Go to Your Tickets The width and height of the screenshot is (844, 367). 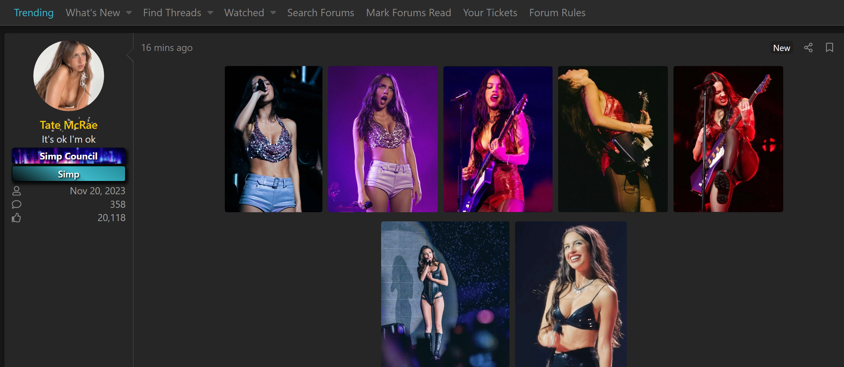[x=490, y=13]
